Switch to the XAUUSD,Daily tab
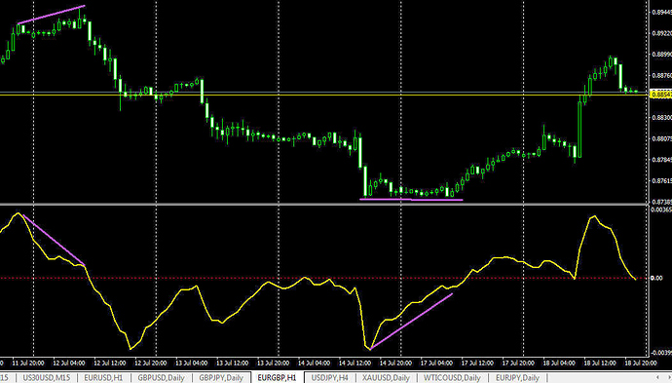 386,378
